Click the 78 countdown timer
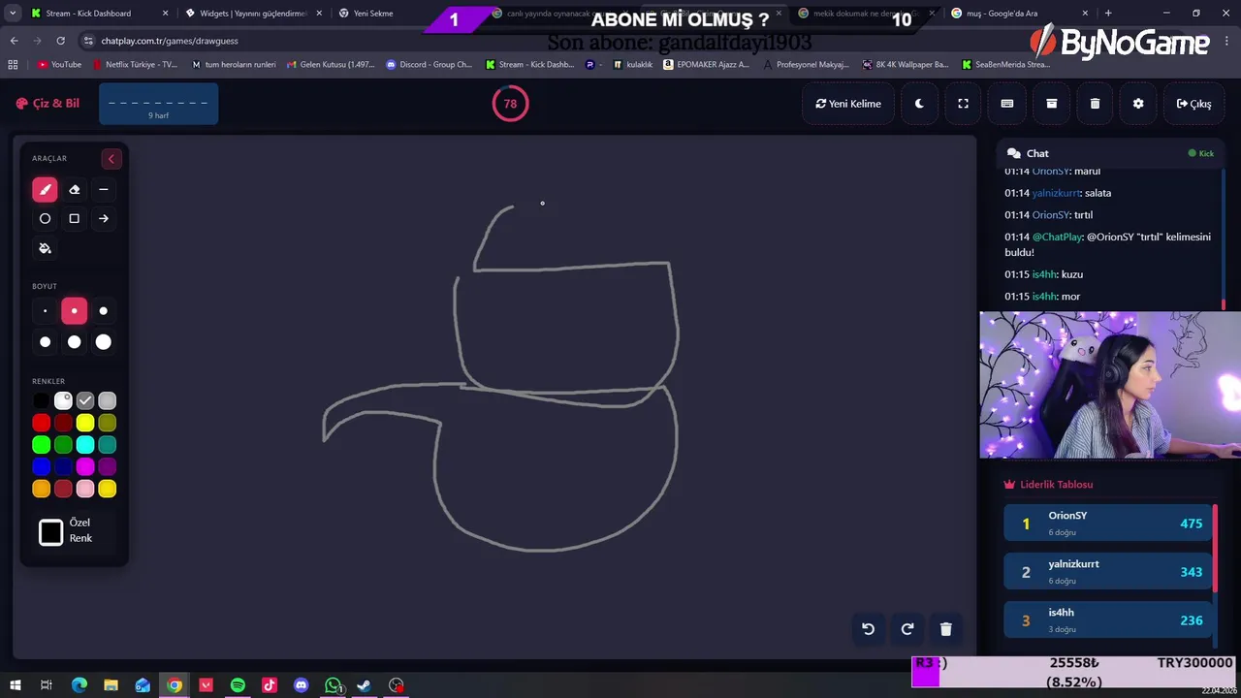Viewport: 1241px width, 698px height. pos(510,104)
